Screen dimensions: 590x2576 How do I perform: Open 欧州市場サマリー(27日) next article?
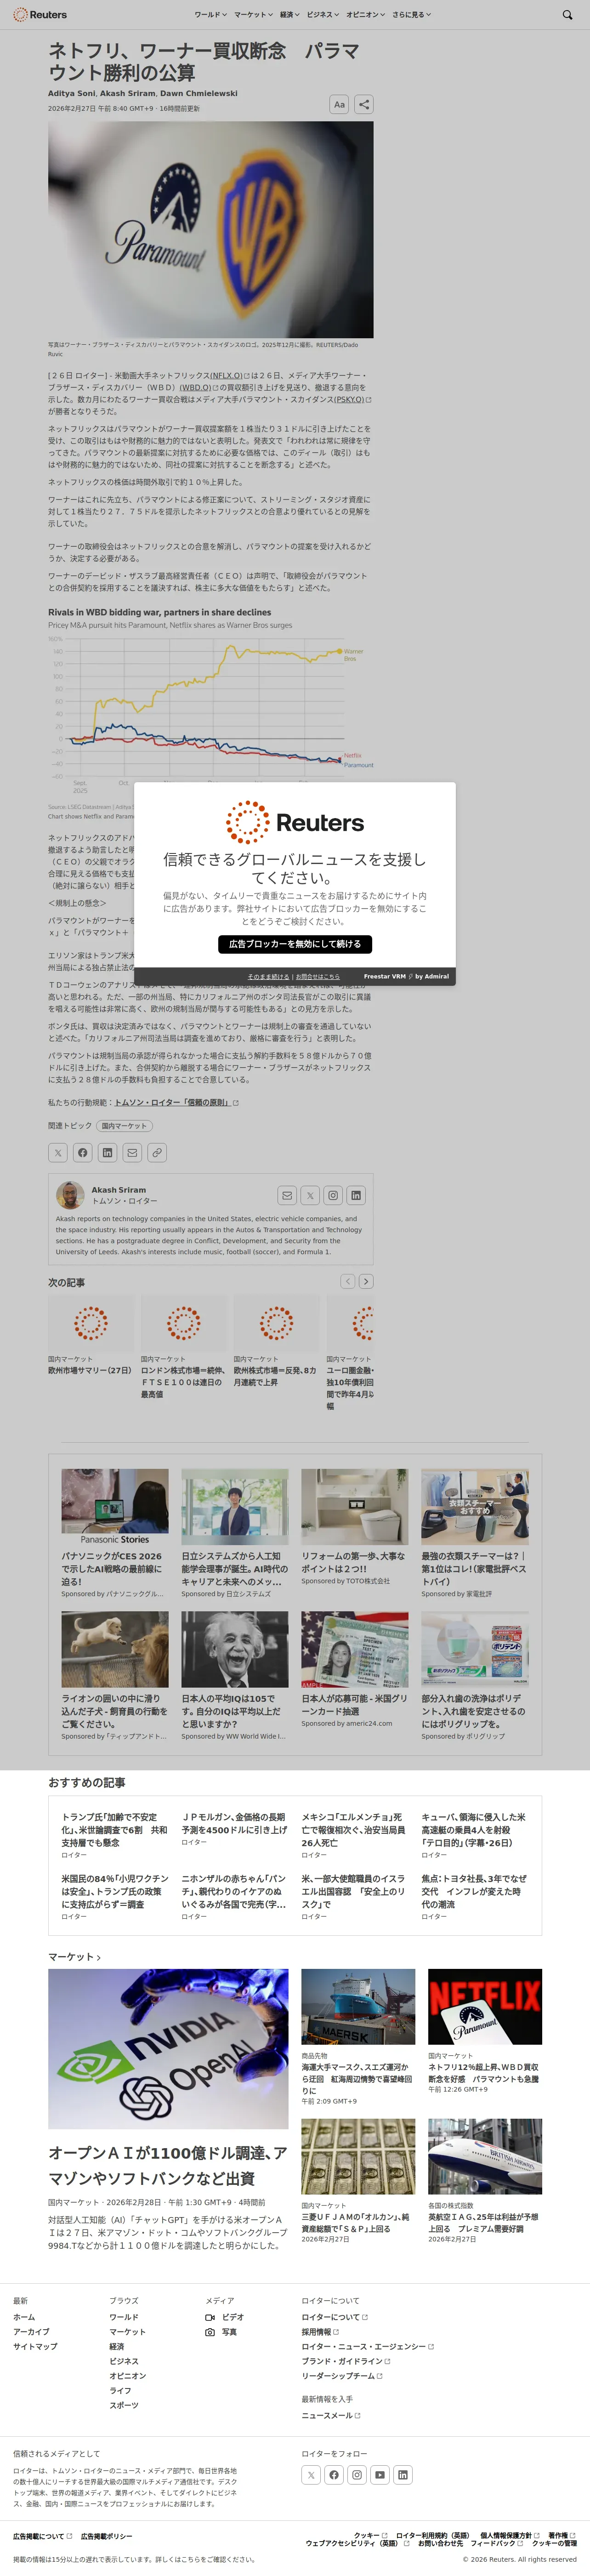pos(90,1370)
